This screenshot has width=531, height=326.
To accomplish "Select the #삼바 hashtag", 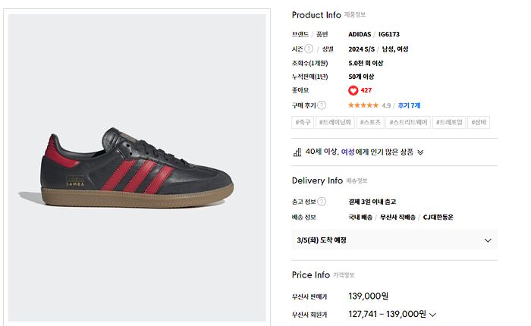I will tap(479, 122).
